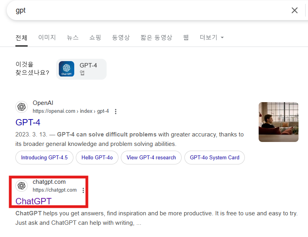Image resolution: width=308 pixels, height=237 pixels.
Task: Select the 웹 tab
Action: click(x=186, y=37)
